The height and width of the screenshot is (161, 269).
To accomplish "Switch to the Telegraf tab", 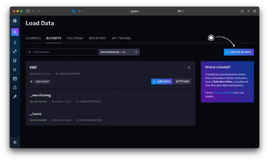I will coord(75,38).
